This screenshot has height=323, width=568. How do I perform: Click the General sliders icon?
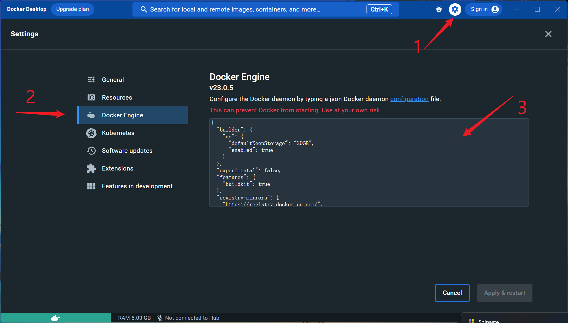[91, 79]
